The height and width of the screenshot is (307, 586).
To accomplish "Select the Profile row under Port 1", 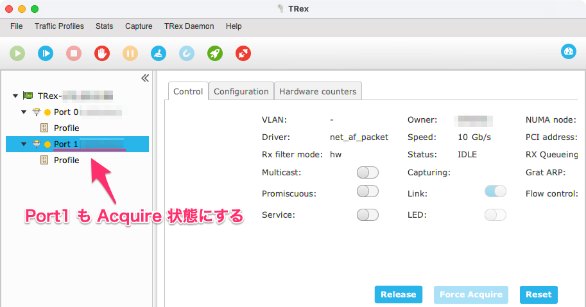I will click(78, 161).
